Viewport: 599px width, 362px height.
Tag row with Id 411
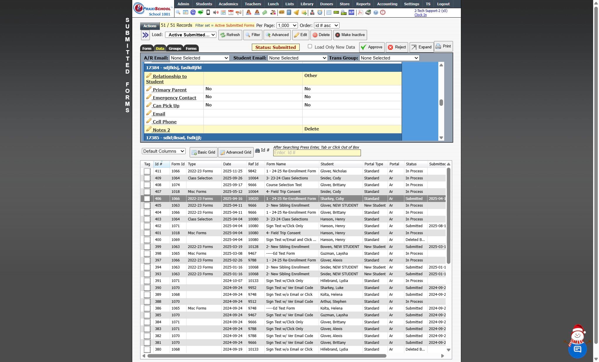point(147,171)
